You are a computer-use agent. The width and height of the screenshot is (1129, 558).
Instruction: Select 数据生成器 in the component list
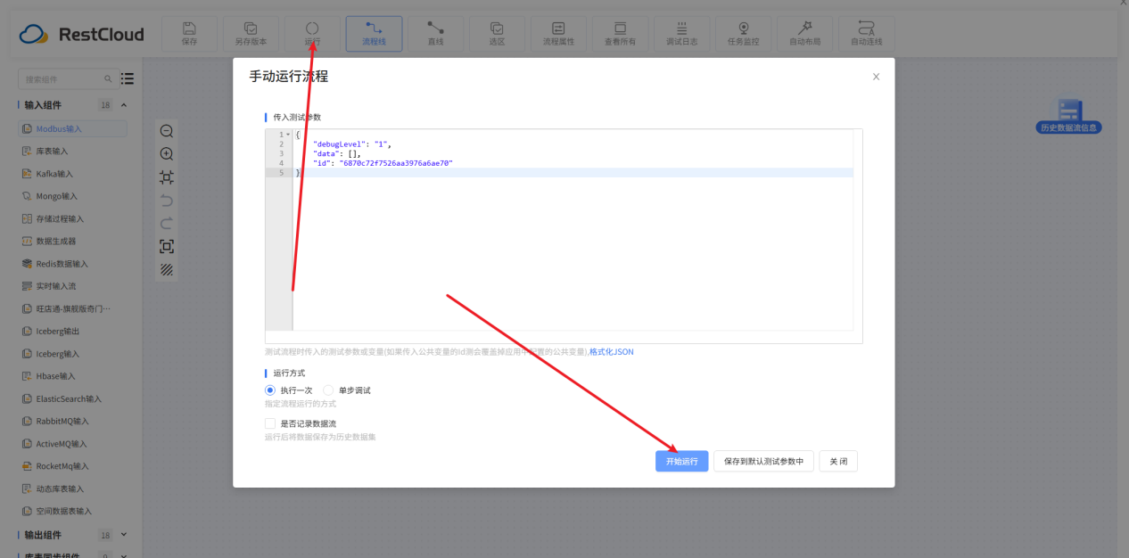(x=55, y=242)
